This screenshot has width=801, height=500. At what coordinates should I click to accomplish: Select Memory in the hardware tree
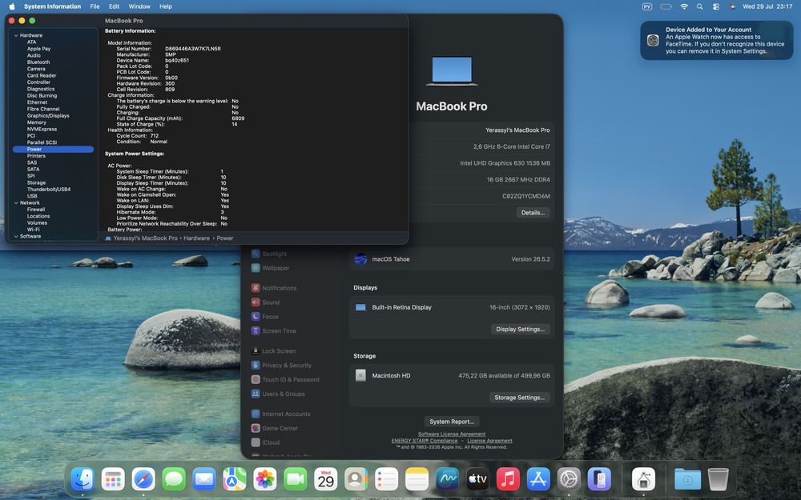point(36,122)
